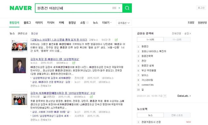Image resolution: width=208 pixels, height=125 pixels.
Task: Select the 통합검색 tab
Action: (x=14, y=23)
